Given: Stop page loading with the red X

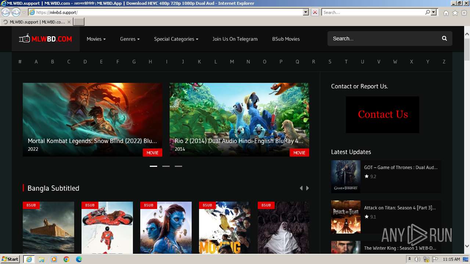Looking at the screenshot, I should click(x=315, y=12).
